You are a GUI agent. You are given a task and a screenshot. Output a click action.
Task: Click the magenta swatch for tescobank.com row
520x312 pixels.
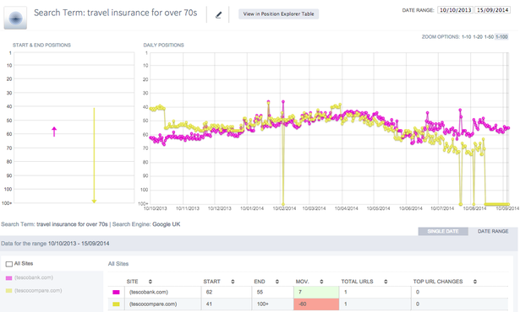click(116, 292)
